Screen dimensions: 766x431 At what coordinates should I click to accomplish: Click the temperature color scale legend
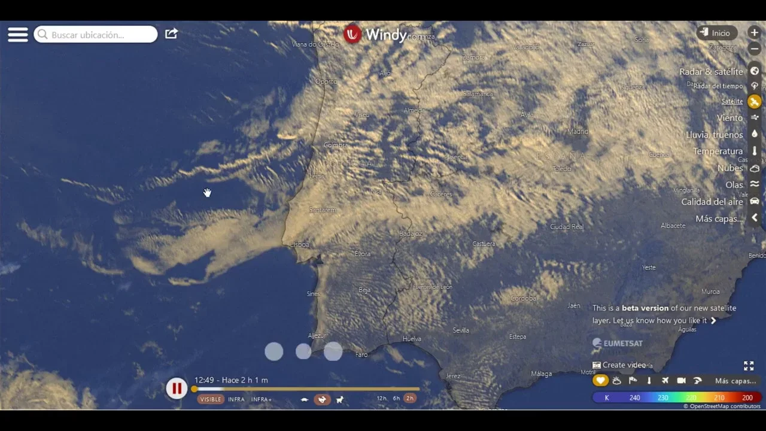pyautogui.click(x=677, y=397)
